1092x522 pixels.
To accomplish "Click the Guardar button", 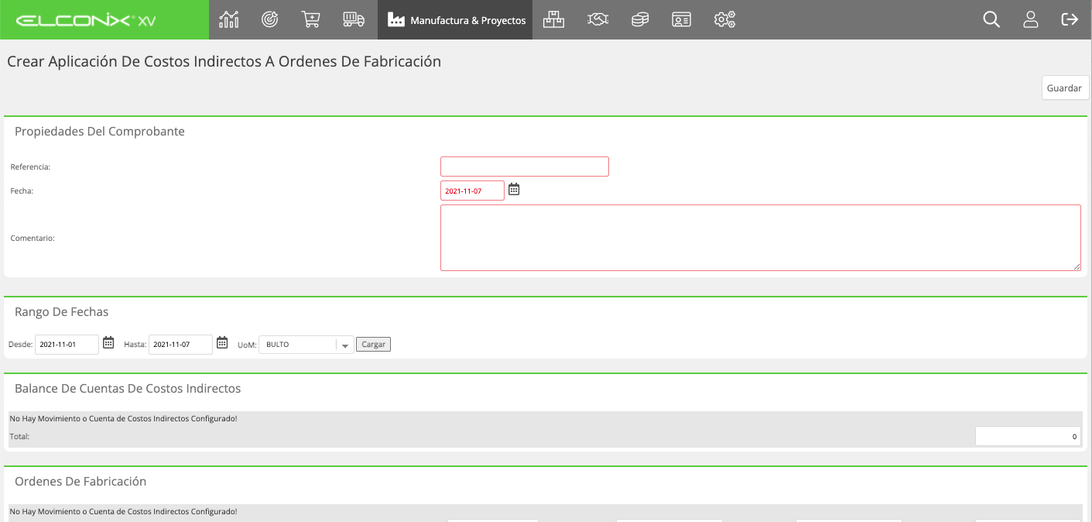I will pos(1065,88).
